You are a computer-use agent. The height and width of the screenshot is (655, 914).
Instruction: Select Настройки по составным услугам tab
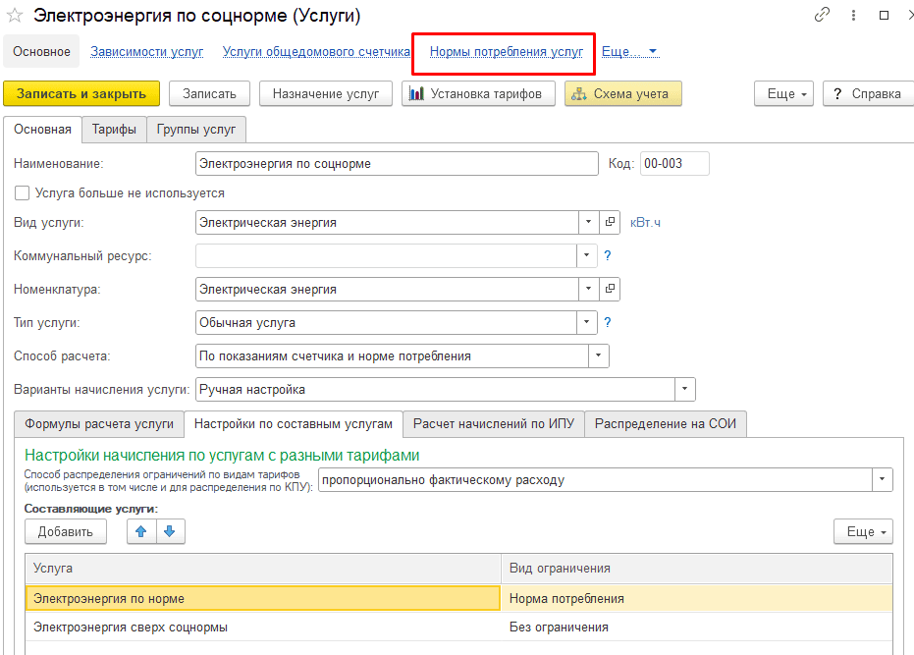click(x=294, y=424)
